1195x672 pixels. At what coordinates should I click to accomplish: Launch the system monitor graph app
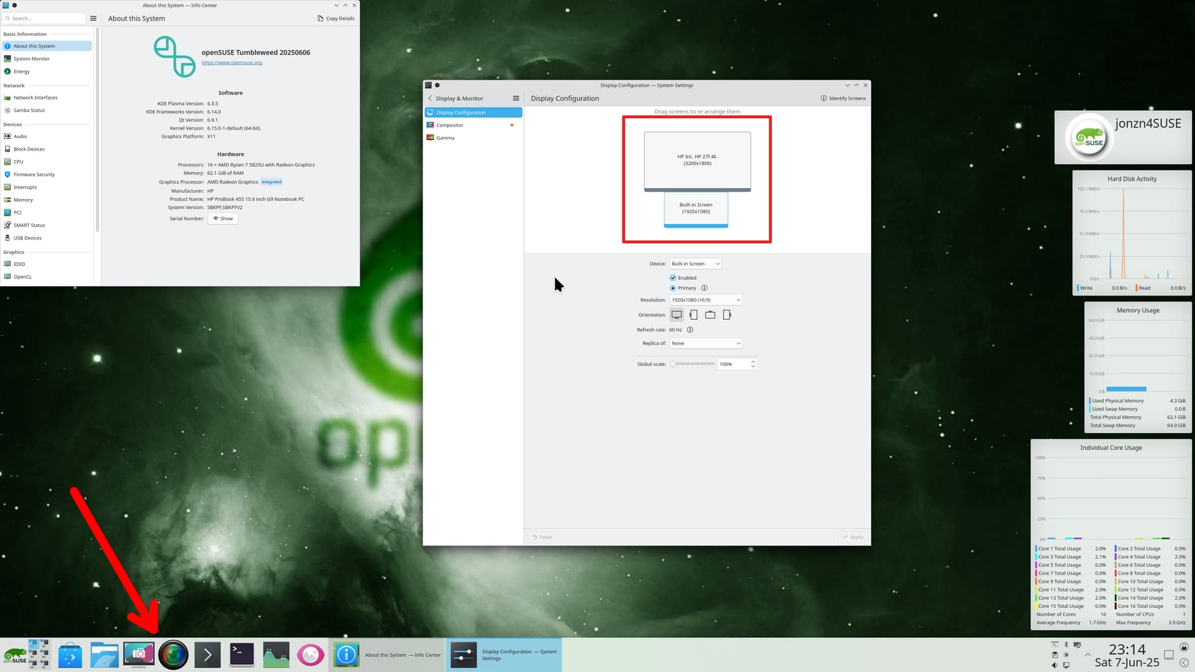click(x=276, y=655)
